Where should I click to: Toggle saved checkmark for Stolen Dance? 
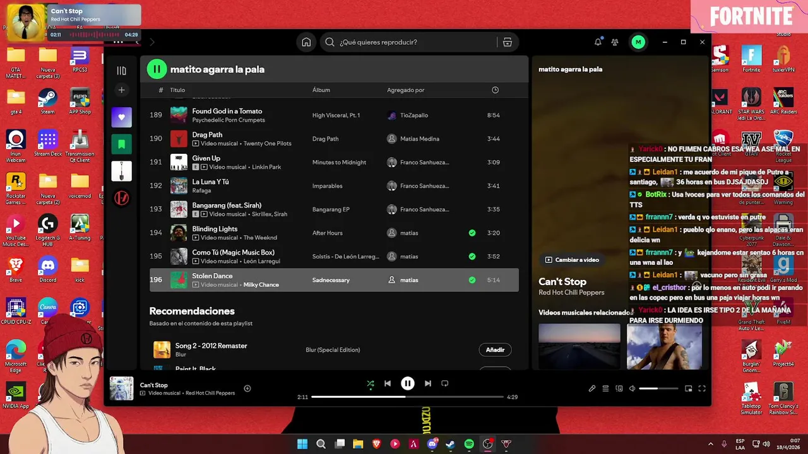coord(472,280)
